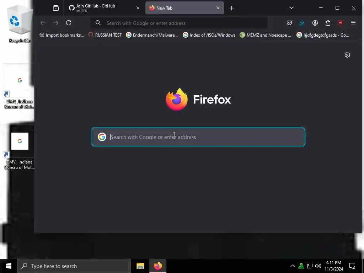The height and width of the screenshot is (273, 364).
Task: Open Windows notification center
Action: pos(352,266)
